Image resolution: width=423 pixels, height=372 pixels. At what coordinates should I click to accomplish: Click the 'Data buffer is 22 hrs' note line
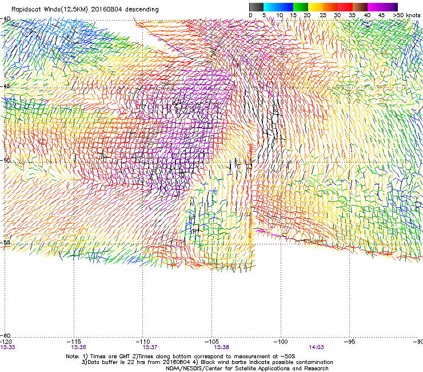[207, 362]
